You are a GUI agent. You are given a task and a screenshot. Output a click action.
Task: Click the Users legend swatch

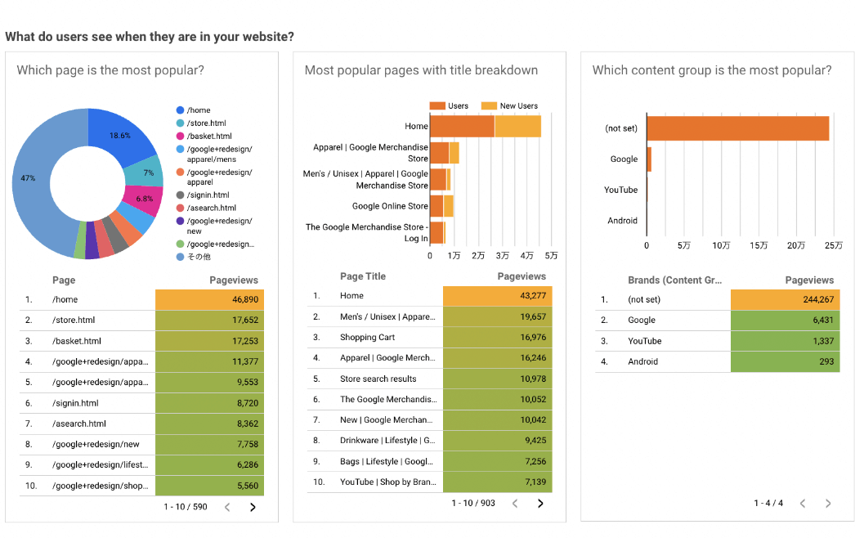[437, 105]
